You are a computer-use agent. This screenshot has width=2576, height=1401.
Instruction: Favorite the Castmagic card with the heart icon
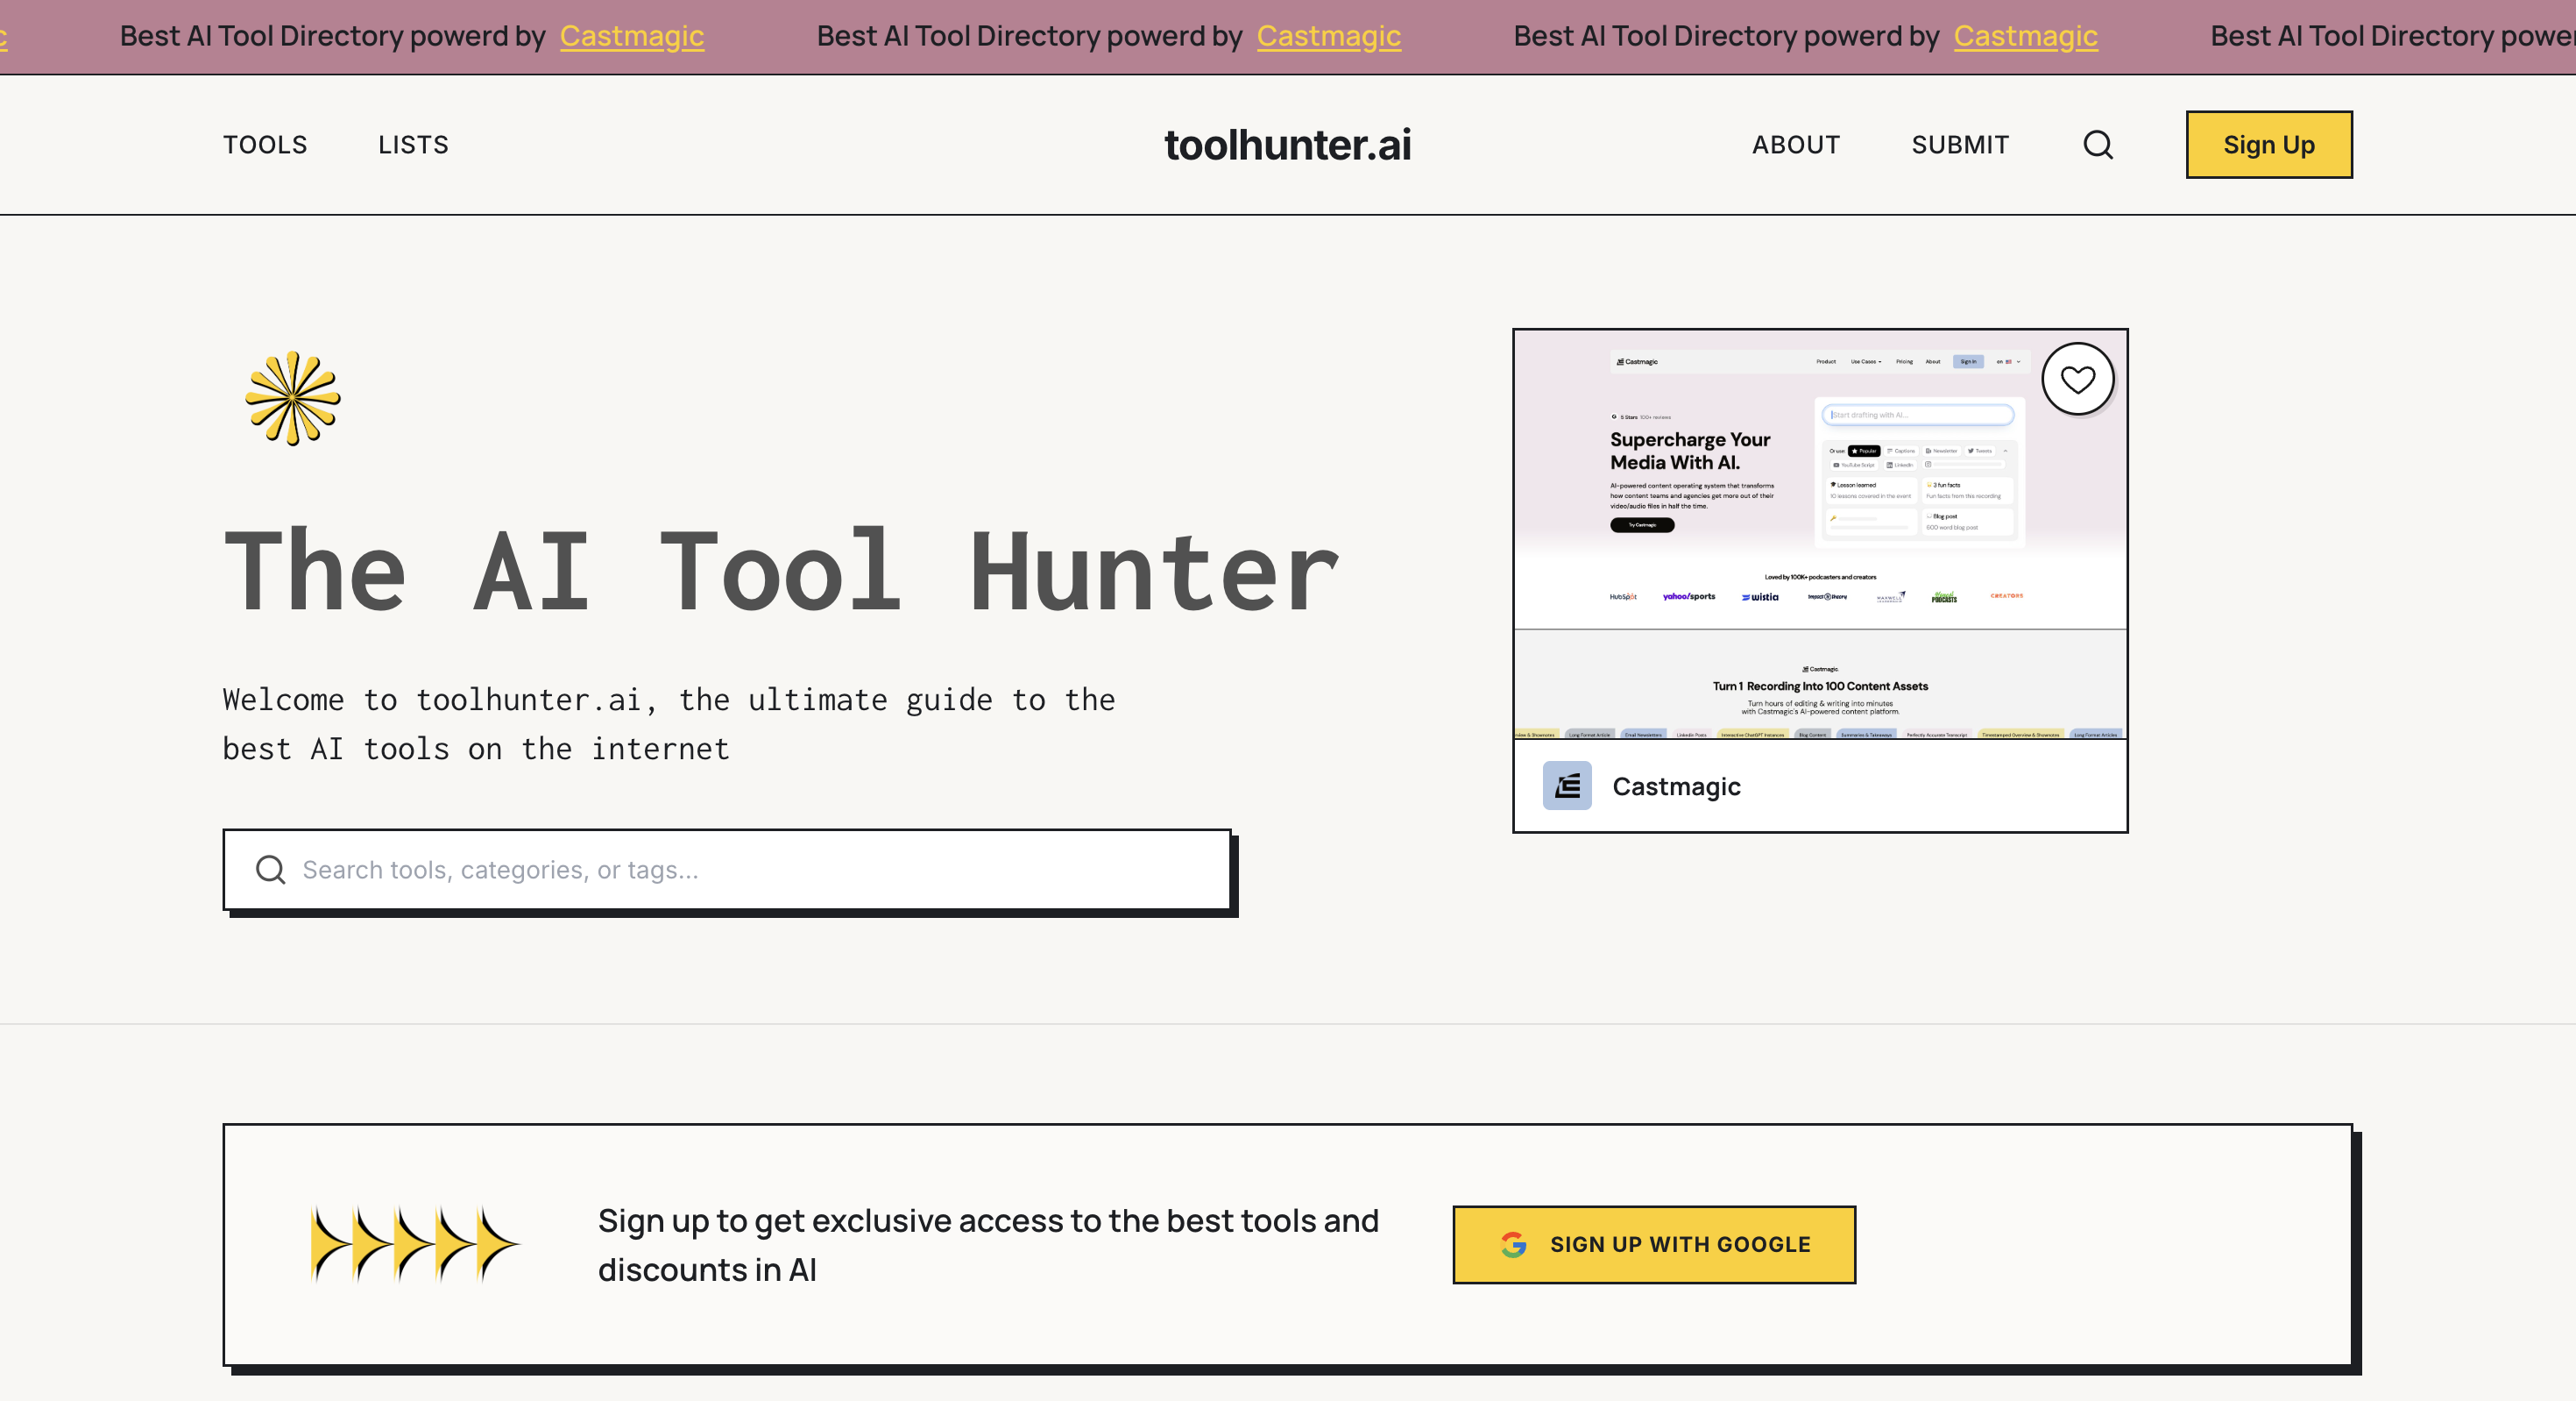point(2078,380)
